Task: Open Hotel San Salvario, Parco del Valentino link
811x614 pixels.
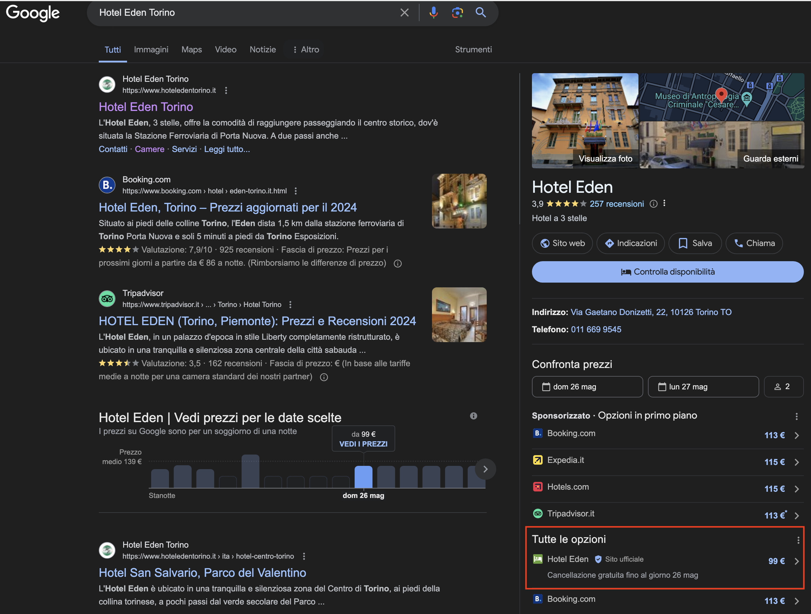Action: [x=202, y=573]
